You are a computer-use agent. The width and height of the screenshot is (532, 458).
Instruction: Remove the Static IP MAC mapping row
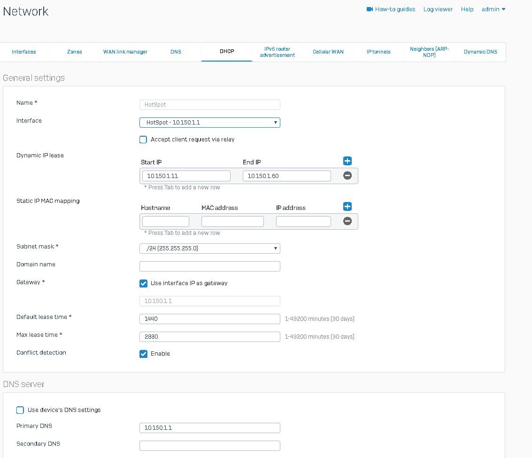click(347, 221)
